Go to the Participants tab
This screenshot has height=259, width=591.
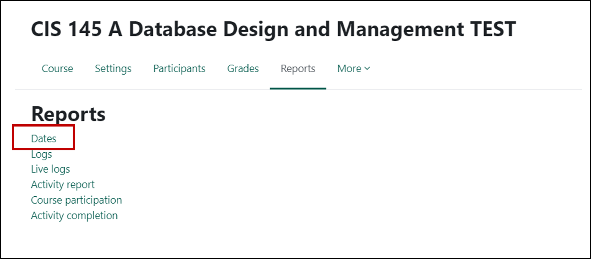[x=179, y=68]
